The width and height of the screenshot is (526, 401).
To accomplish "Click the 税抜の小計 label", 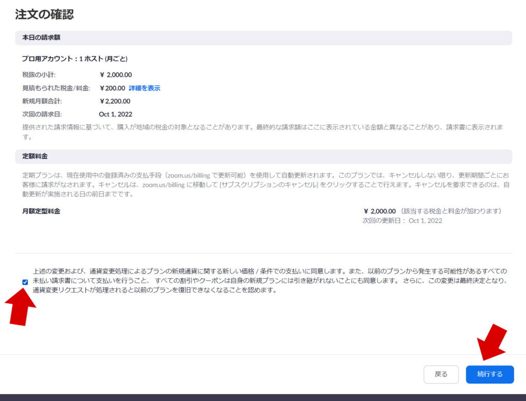I will click(39, 75).
